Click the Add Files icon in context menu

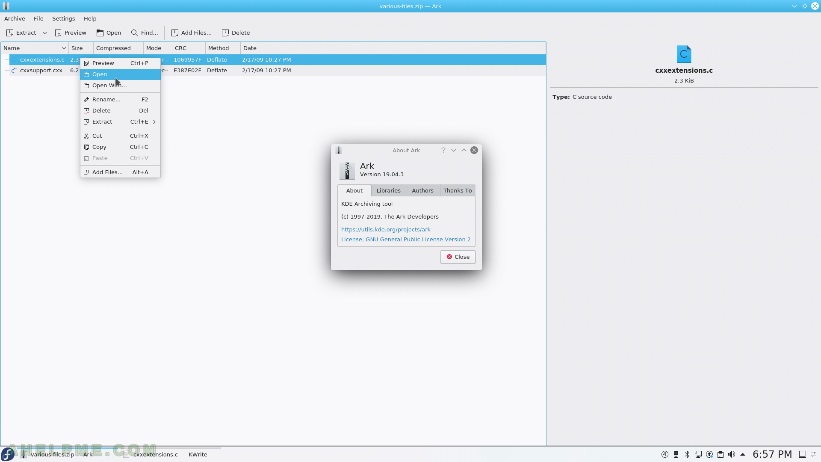tap(86, 172)
